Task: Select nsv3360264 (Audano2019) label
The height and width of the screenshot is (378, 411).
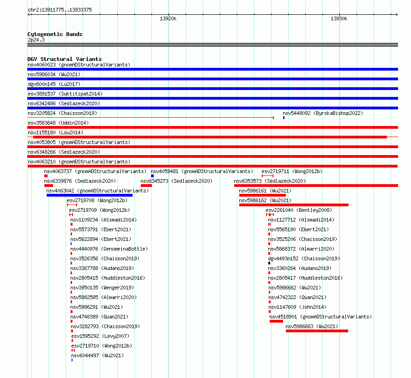Action: pos(300,268)
